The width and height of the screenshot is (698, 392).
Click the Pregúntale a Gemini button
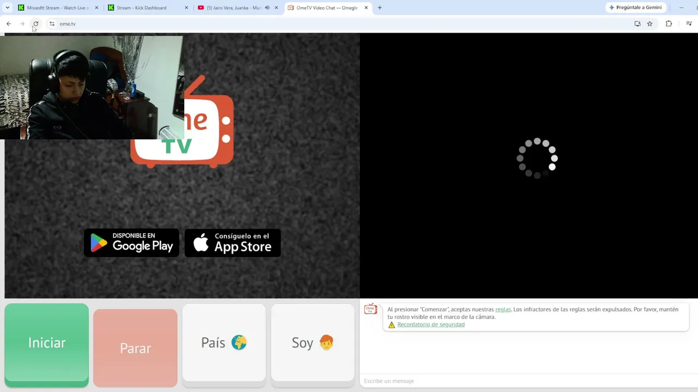pos(636,8)
